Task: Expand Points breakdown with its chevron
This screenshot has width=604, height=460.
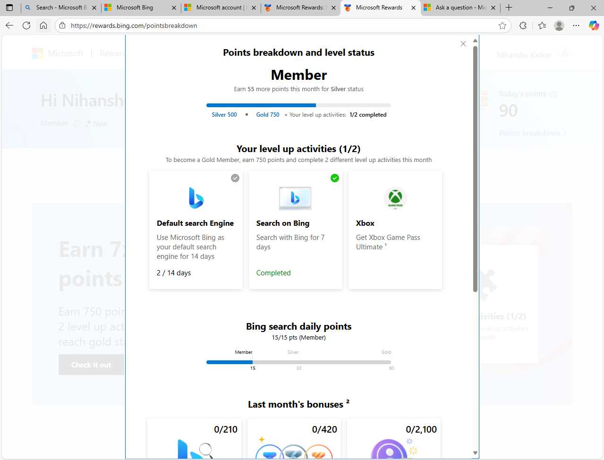Action: pos(565,133)
